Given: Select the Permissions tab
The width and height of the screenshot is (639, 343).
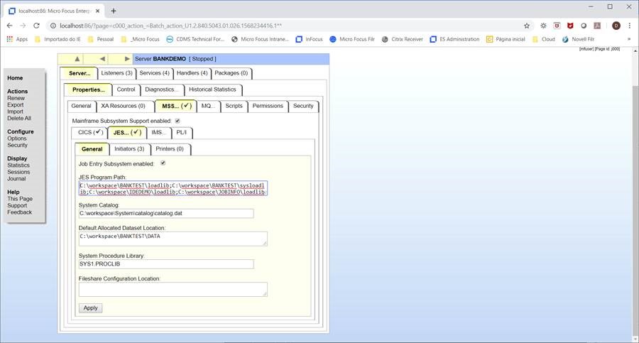Looking at the screenshot, I should (x=268, y=106).
